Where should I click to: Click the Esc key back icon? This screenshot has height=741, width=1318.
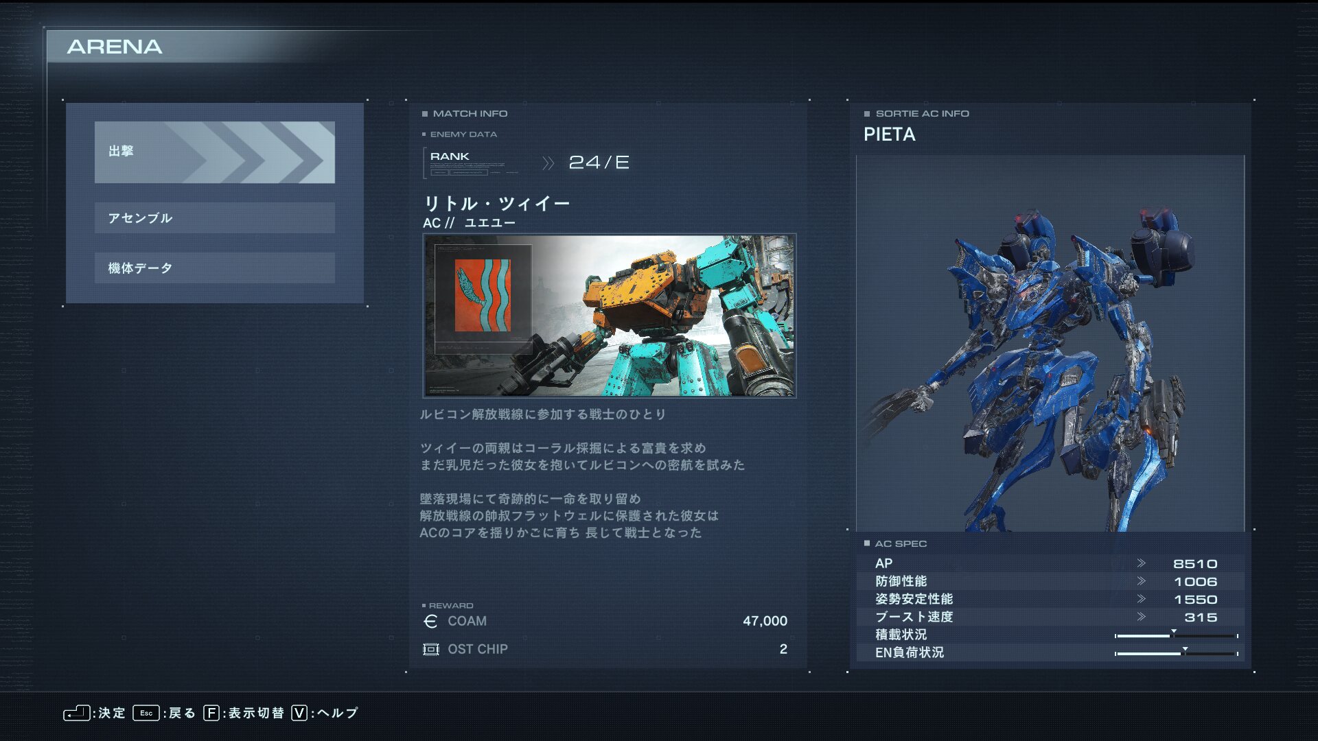point(146,713)
